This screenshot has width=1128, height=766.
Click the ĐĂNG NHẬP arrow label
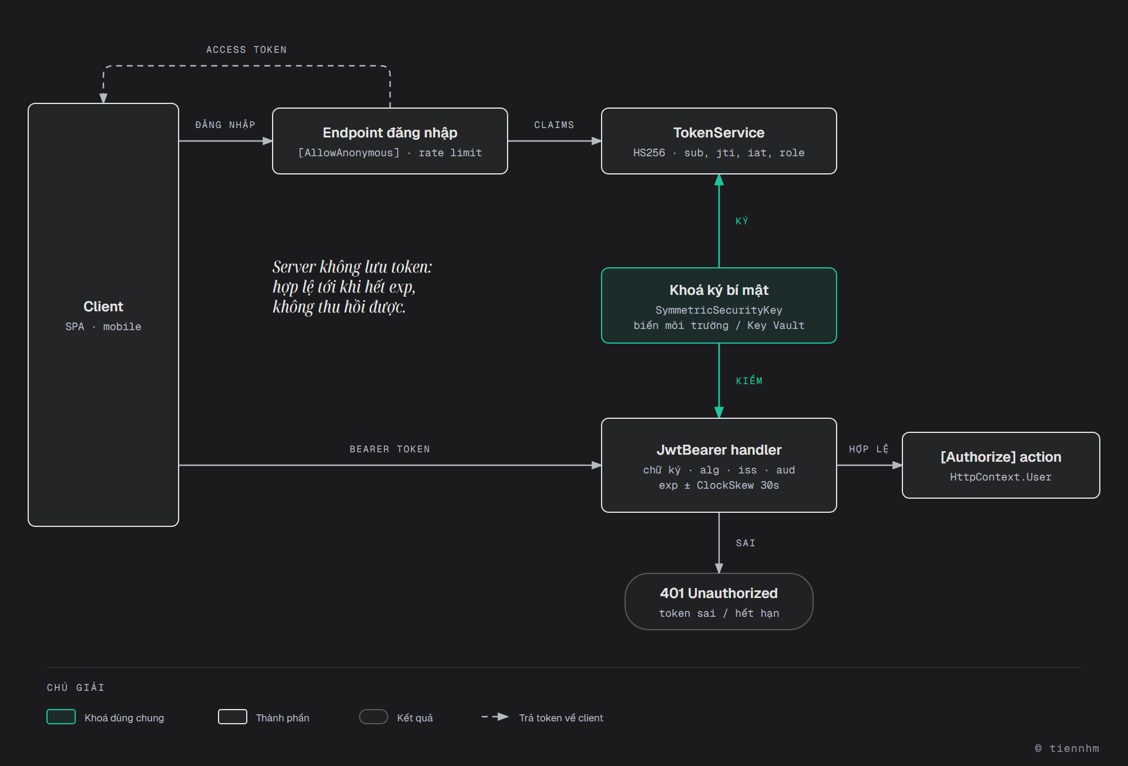tap(226, 125)
